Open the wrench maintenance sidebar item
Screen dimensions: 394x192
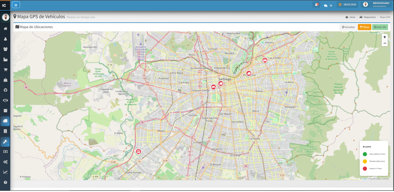5,141
